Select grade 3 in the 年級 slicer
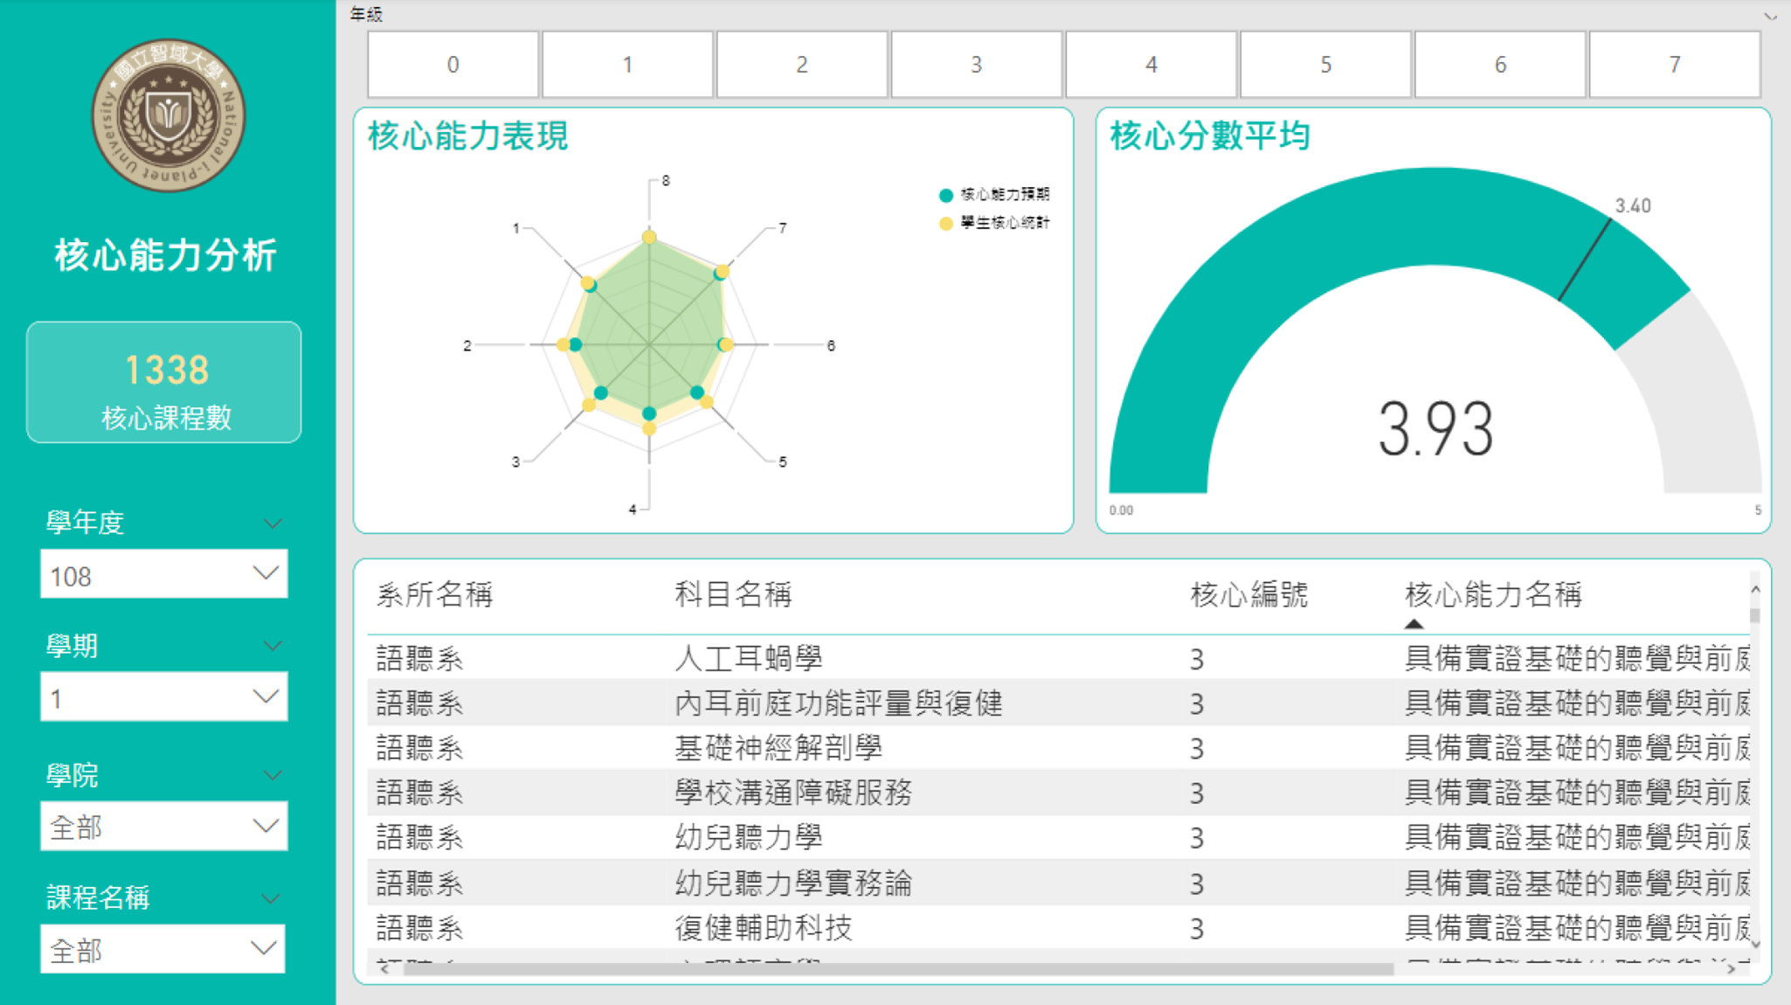This screenshot has width=1791, height=1005. (977, 65)
